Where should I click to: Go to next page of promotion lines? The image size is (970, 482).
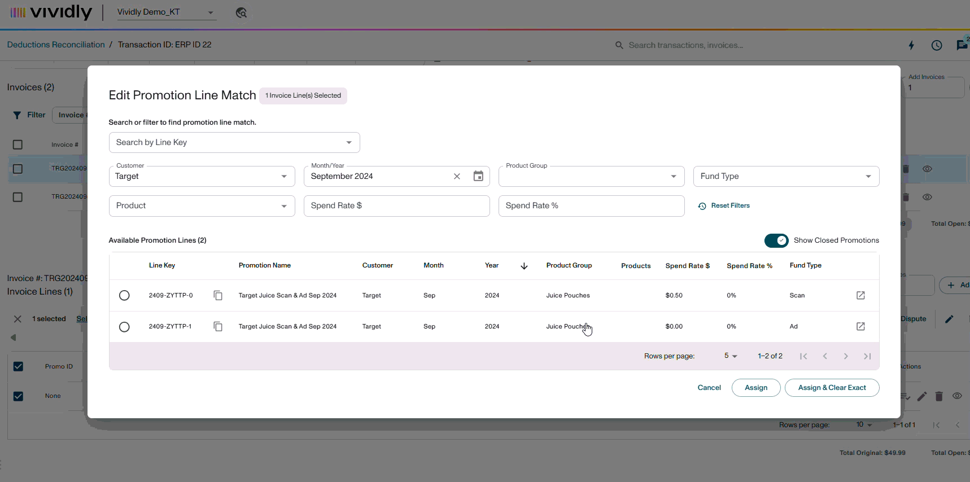(846, 356)
